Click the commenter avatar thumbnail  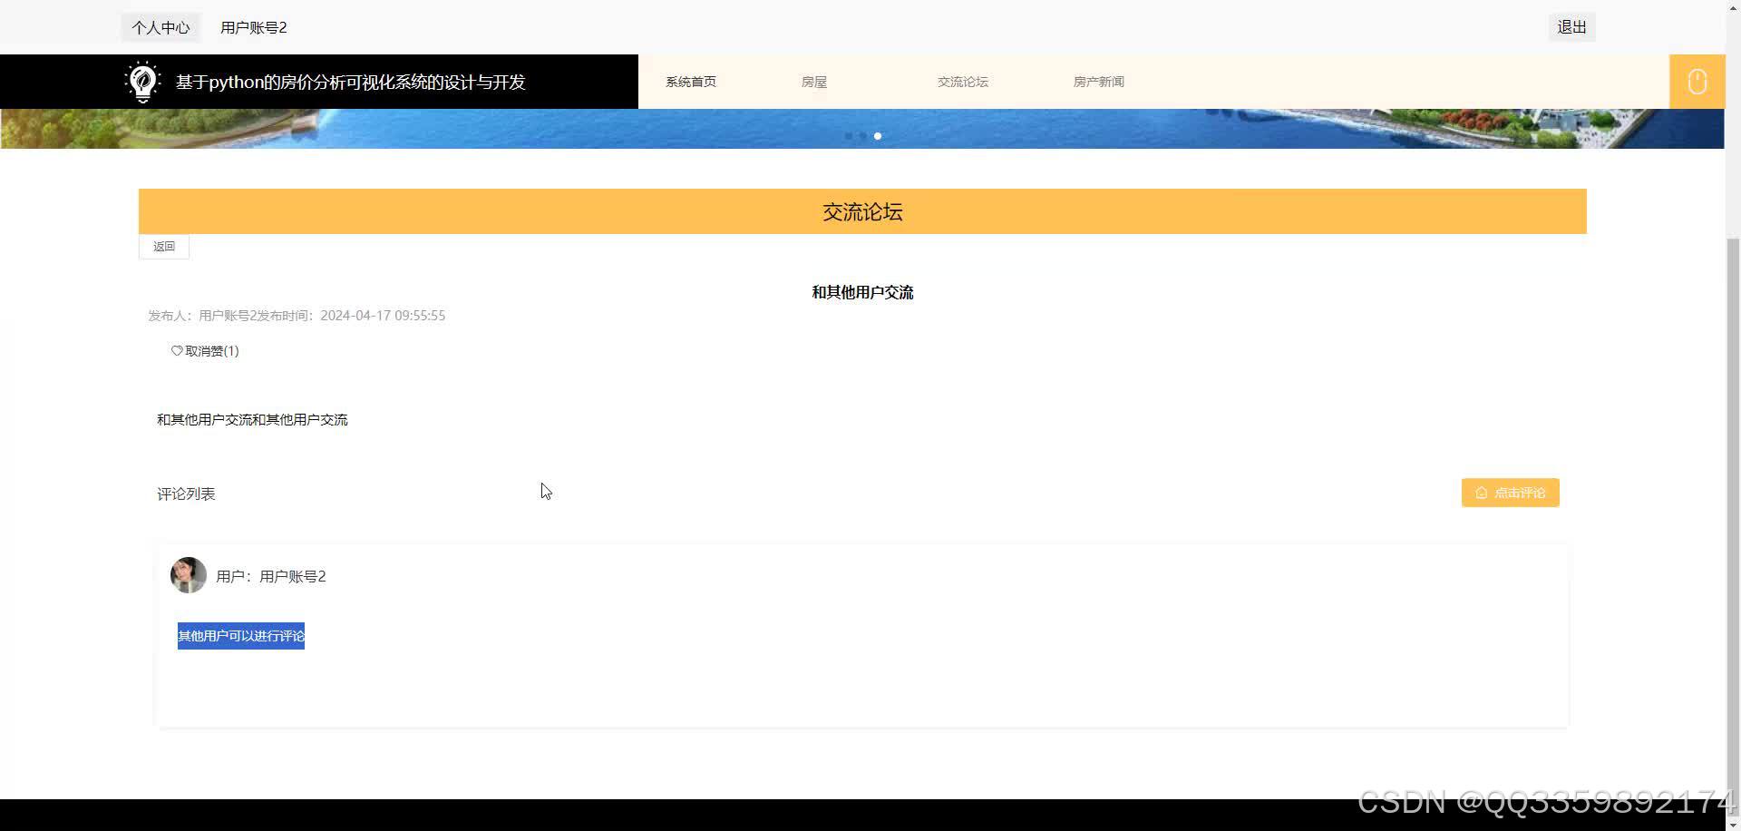tap(189, 575)
